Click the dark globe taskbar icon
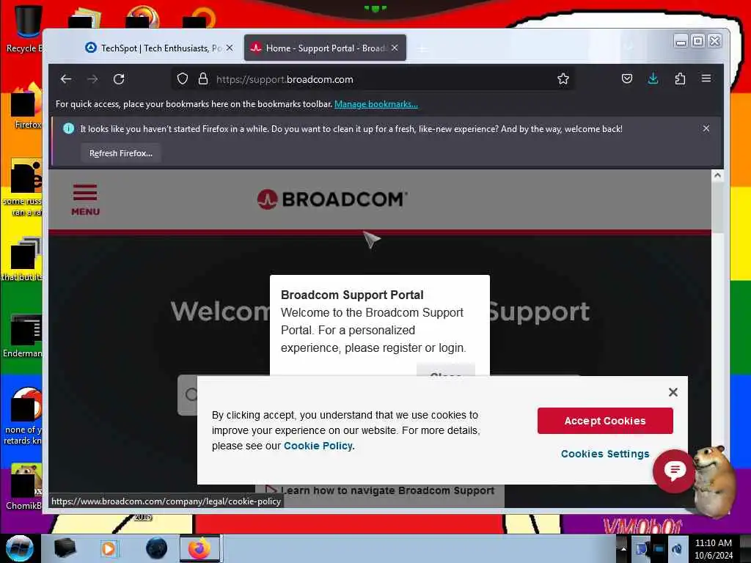Screen dimensions: 751x563 [x=157, y=548]
